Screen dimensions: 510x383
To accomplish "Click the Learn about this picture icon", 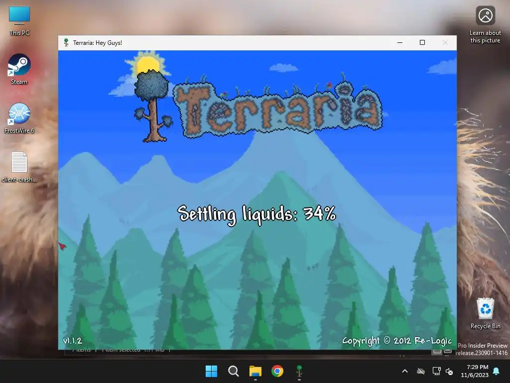I will 485,25.
